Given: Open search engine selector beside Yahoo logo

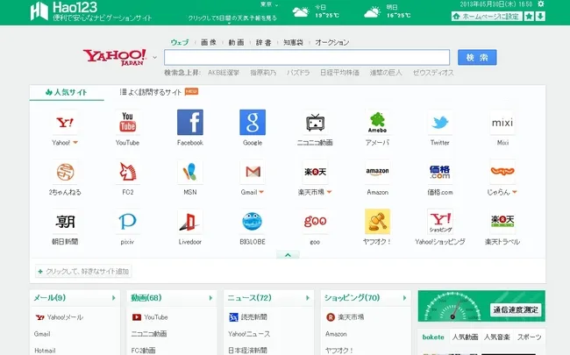Looking at the screenshot, I should pyautogui.click(x=155, y=58).
